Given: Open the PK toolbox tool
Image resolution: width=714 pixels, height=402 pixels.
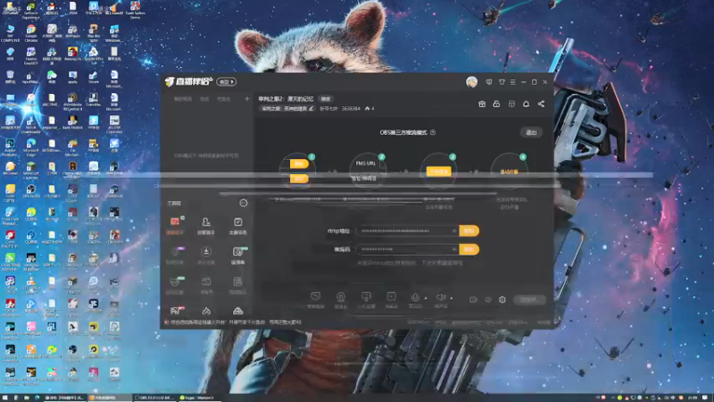Looking at the screenshot, I should click(176, 311).
